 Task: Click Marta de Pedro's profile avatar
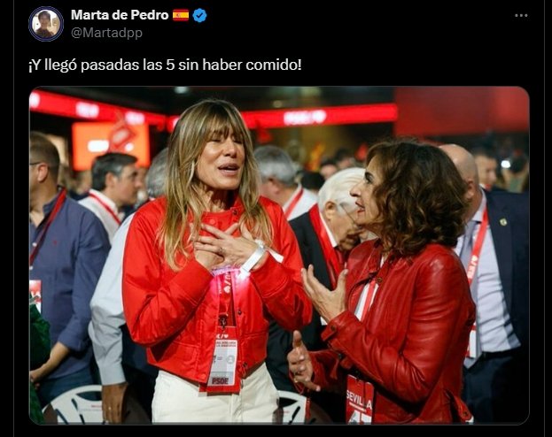[46, 24]
